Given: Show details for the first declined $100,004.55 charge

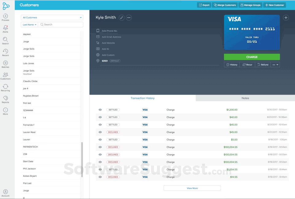Looking at the screenshot, I should click(x=100, y=147).
